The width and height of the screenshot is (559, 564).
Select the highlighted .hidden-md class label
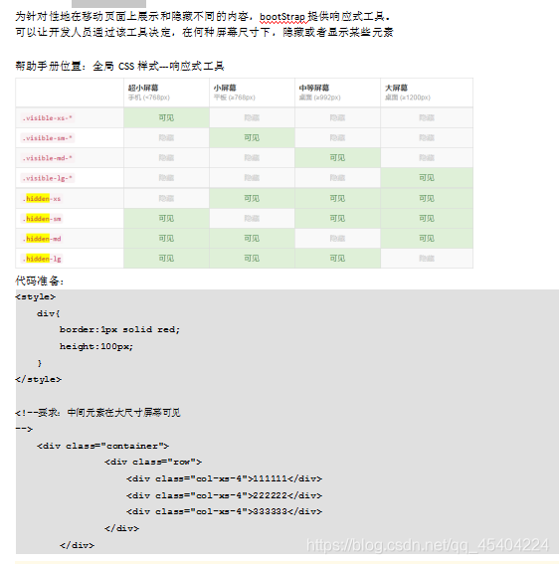click(x=42, y=239)
